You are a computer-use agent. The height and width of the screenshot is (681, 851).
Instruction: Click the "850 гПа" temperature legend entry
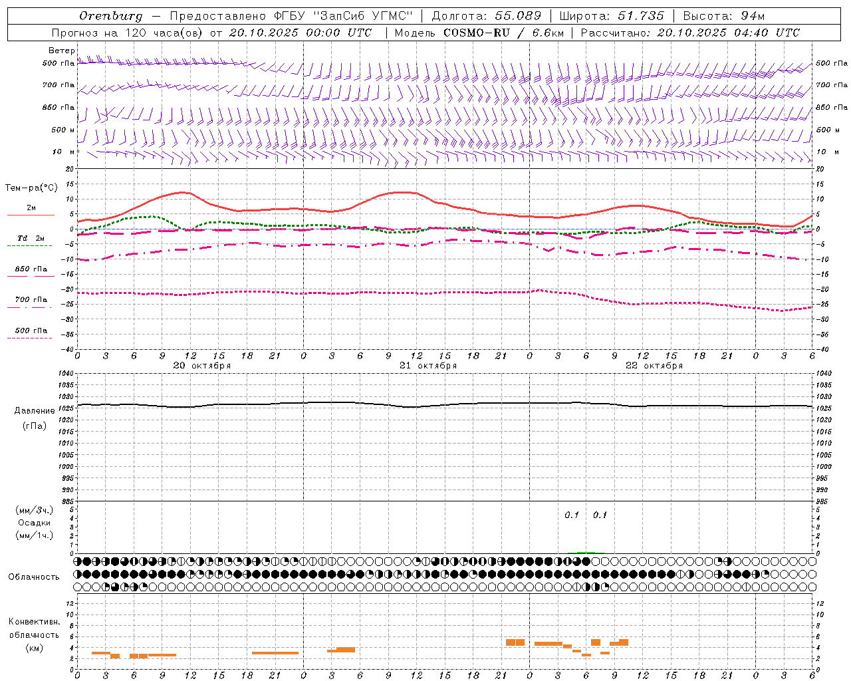31,270
